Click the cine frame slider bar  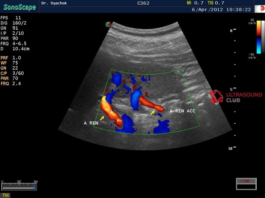19,187
